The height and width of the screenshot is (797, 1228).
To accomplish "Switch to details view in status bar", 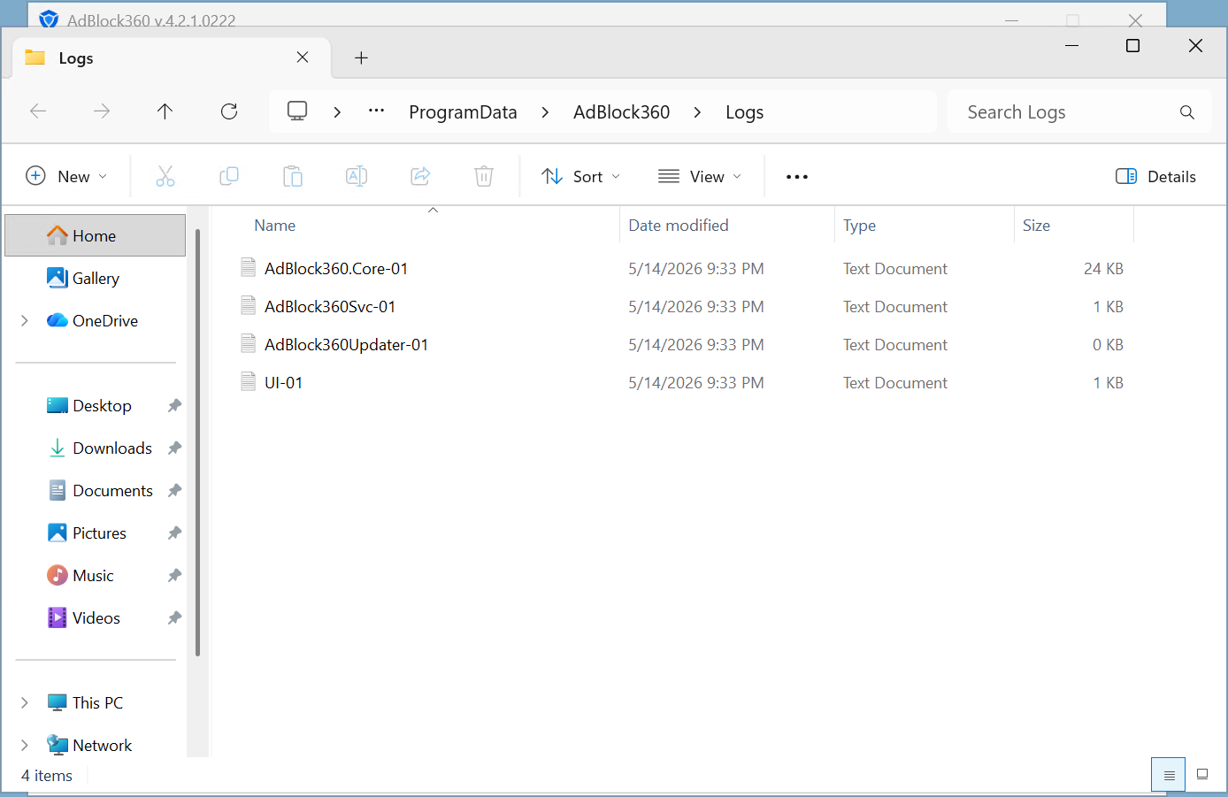I will tap(1169, 775).
